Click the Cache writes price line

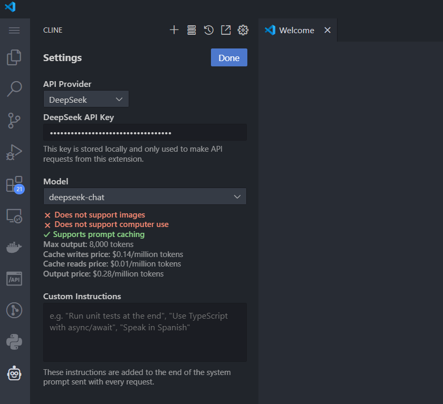[x=113, y=254]
